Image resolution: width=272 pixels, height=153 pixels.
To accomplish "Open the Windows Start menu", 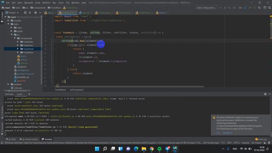I will pos(97,149).
